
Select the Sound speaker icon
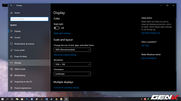[x=11, y=37]
